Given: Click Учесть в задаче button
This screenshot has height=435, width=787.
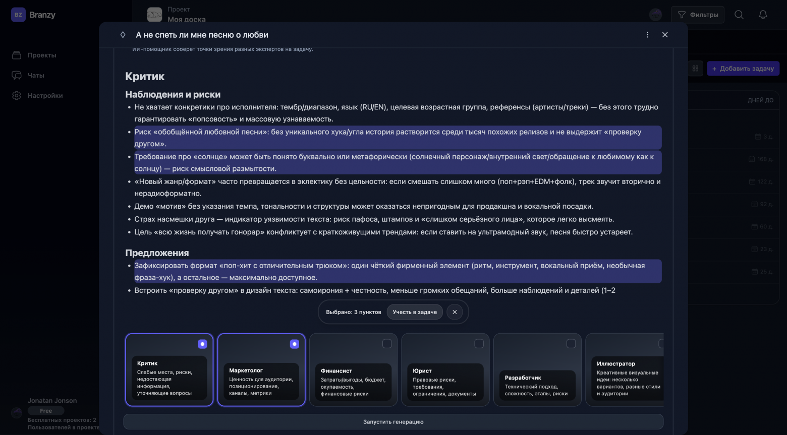Looking at the screenshot, I should [x=415, y=312].
